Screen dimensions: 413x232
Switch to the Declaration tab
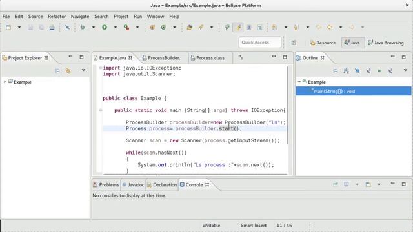[162, 185]
